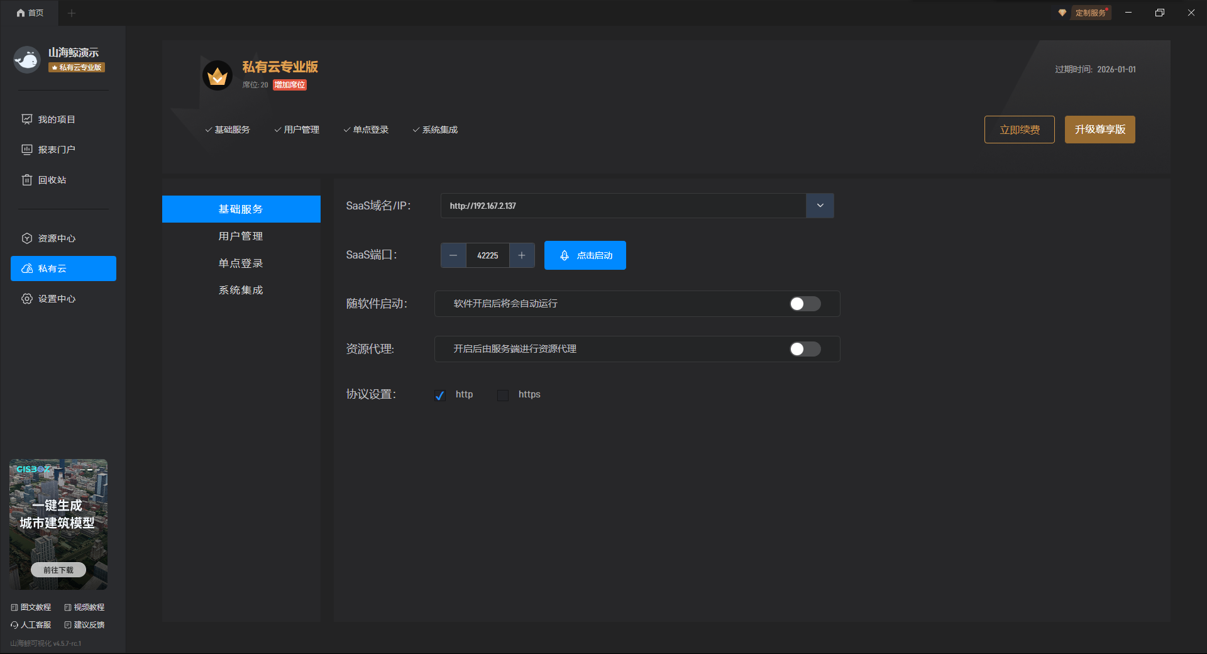Add a new tab with the plus icon

(72, 13)
